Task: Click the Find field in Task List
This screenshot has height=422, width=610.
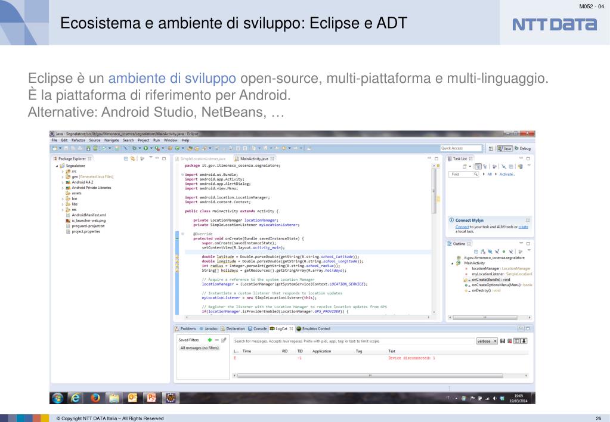Action: [x=464, y=174]
